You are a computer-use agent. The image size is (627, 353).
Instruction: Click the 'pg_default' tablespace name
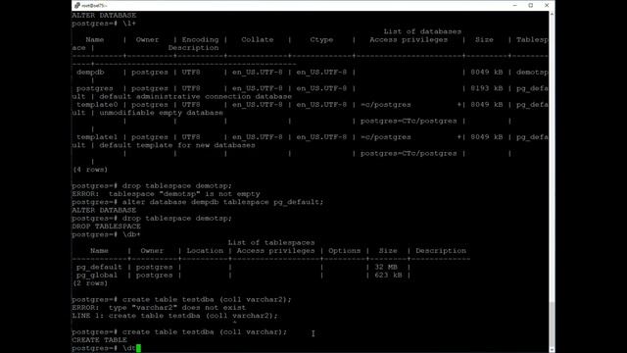tap(99, 267)
